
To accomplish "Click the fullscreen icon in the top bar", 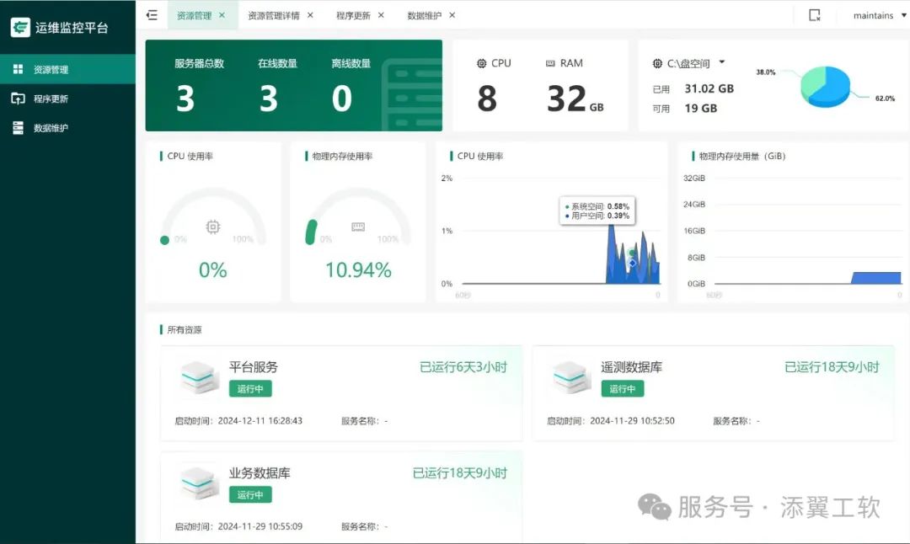I will [x=814, y=15].
